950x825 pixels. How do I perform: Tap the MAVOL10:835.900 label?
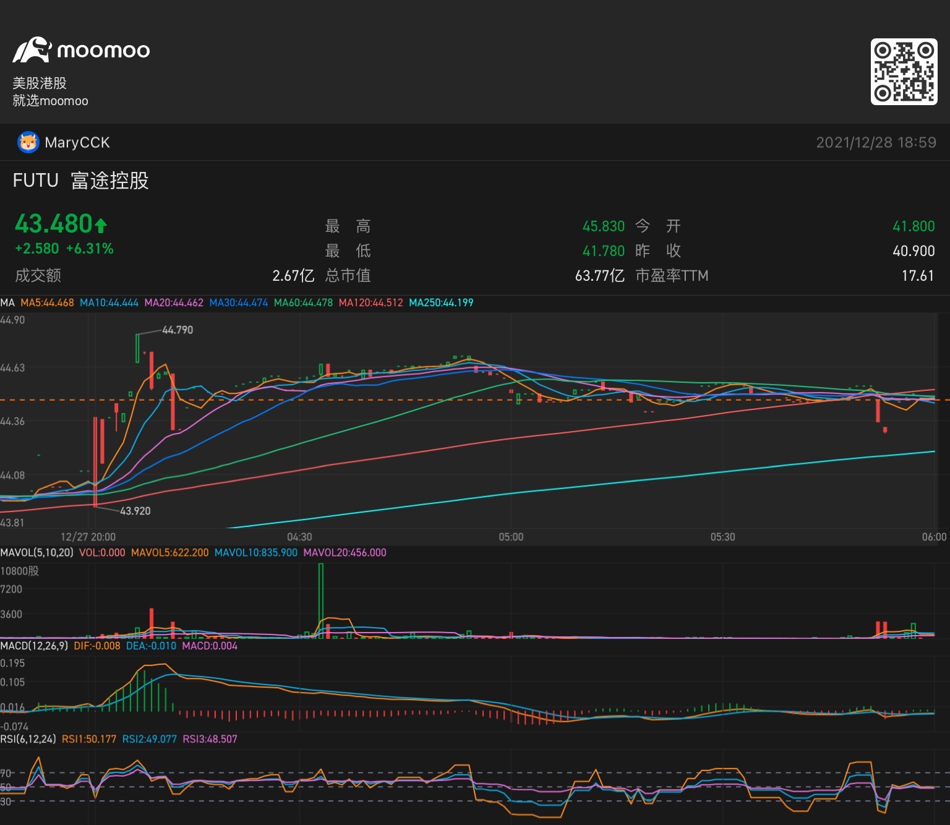coord(255,553)
